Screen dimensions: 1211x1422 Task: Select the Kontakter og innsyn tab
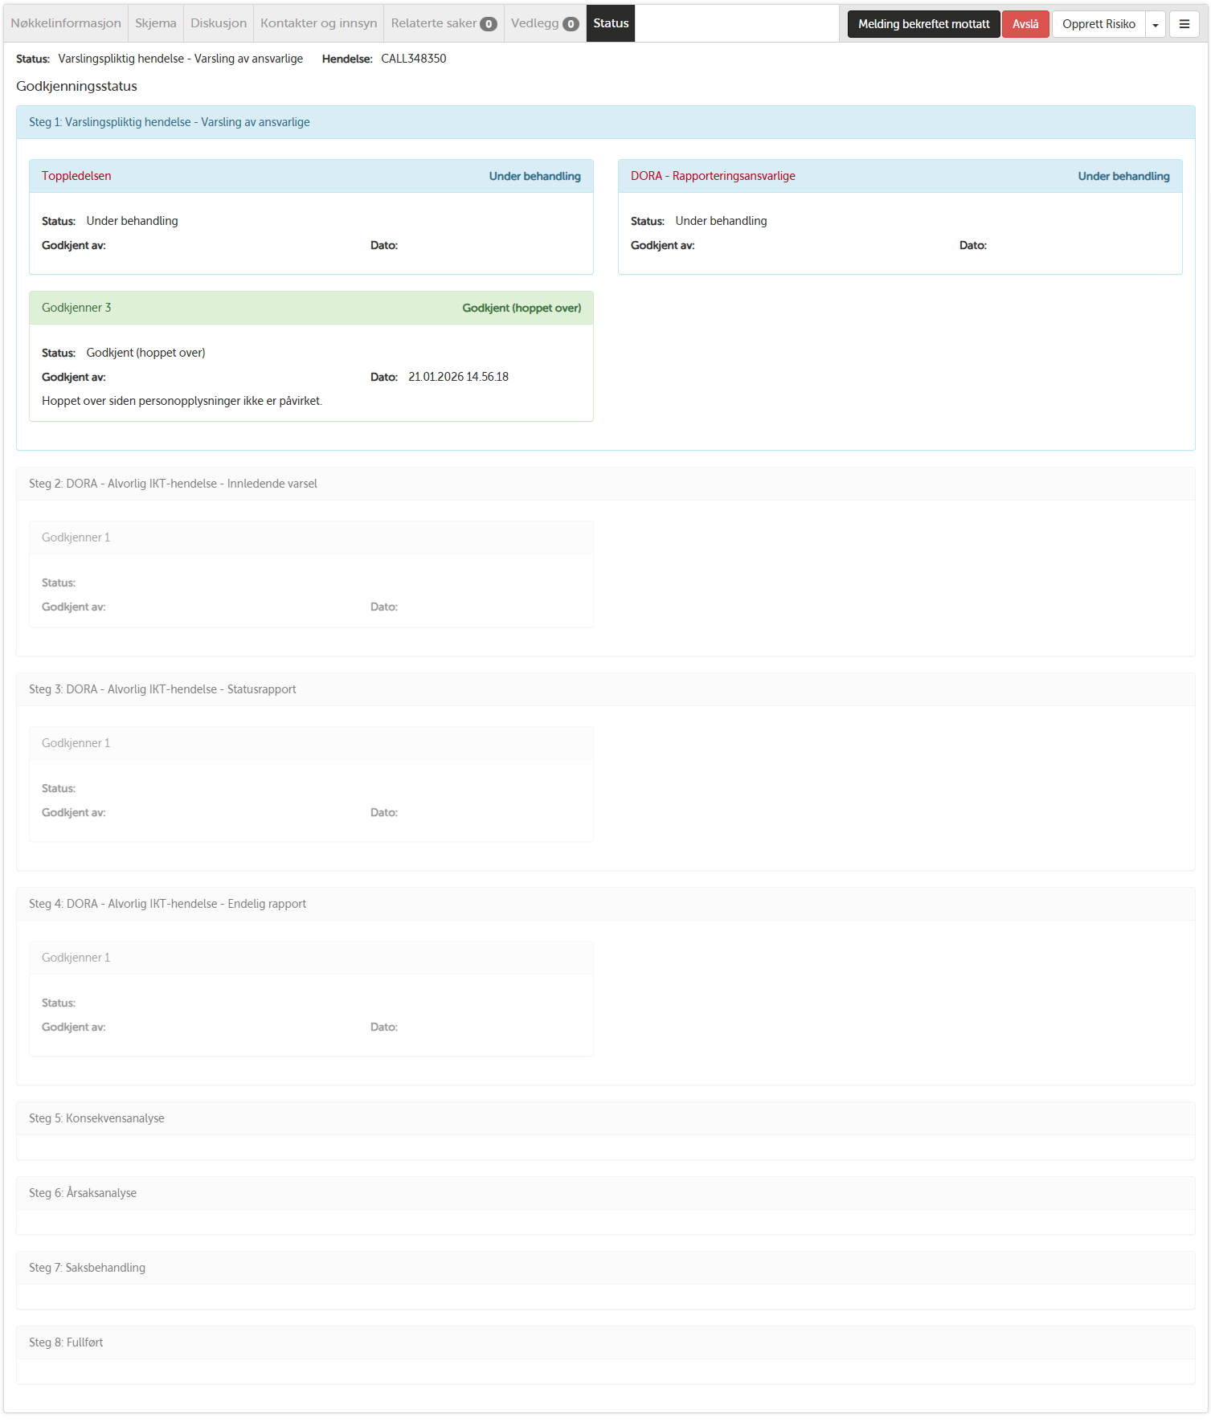318,23
